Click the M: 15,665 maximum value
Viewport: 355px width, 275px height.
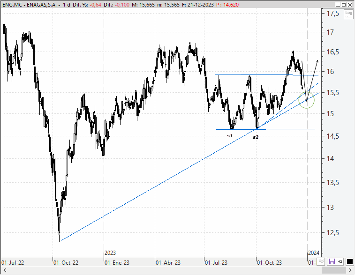pos(144,5)
